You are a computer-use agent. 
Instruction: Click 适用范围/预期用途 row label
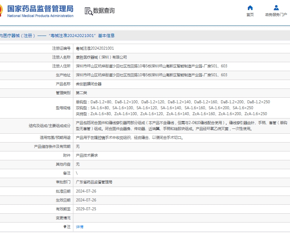coord(55,137)
